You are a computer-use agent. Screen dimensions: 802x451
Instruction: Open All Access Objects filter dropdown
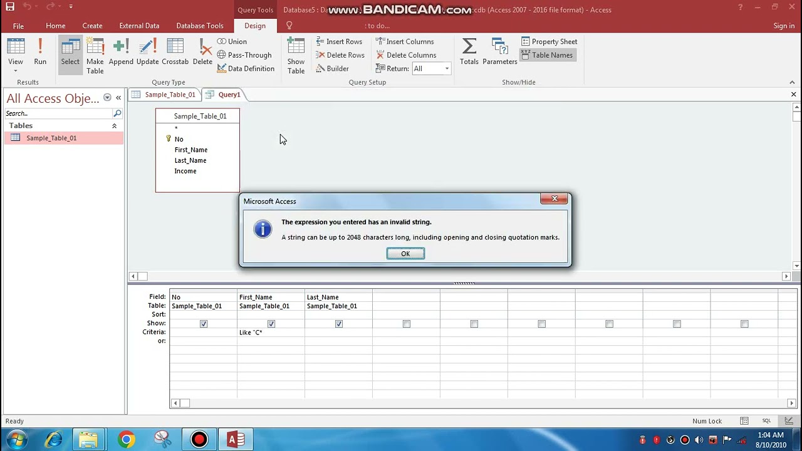tap(107, 98)
